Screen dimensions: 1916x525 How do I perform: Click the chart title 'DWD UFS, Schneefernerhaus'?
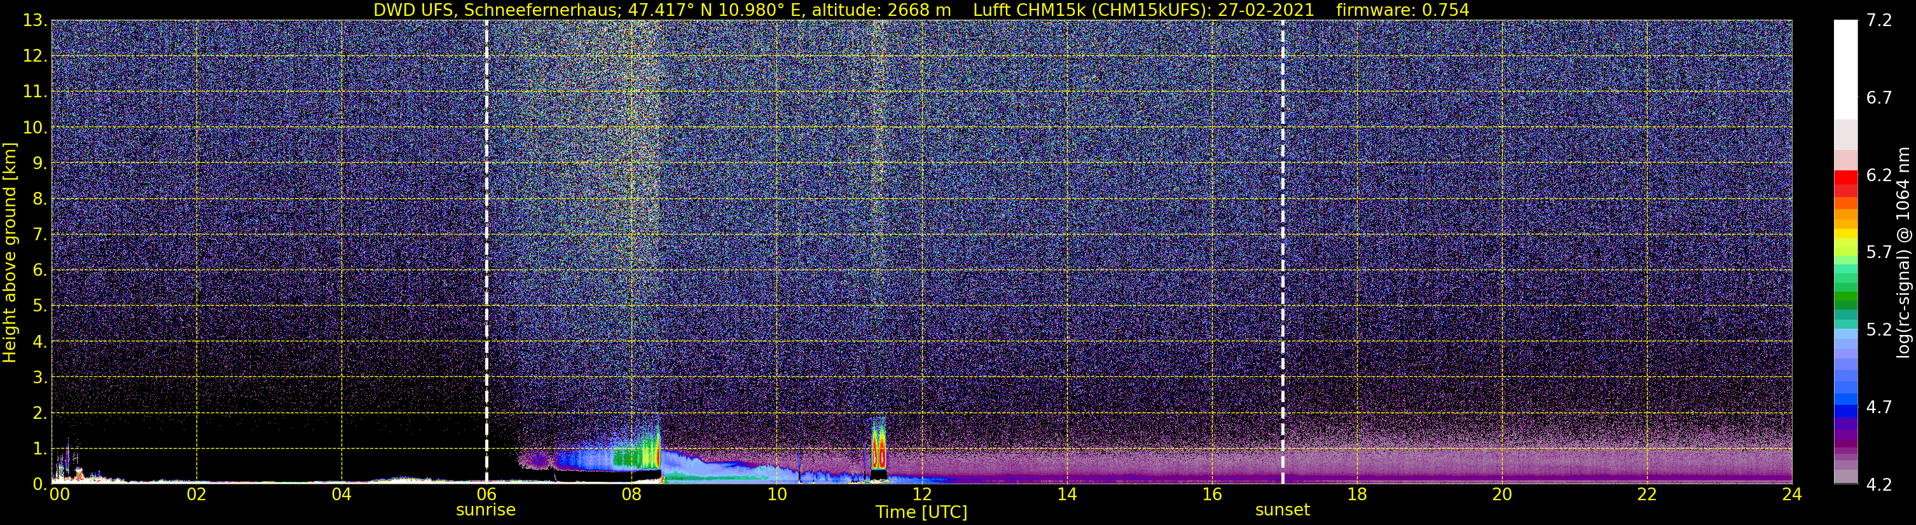coord(495,10)
